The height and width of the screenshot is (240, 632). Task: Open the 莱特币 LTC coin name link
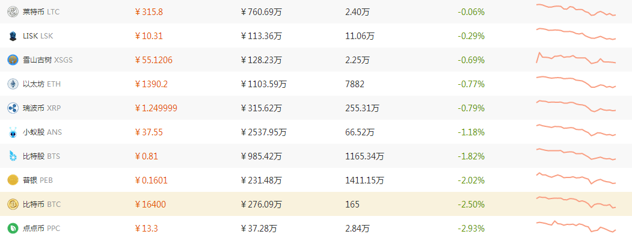pyautogui.click(x=41, y=12)
